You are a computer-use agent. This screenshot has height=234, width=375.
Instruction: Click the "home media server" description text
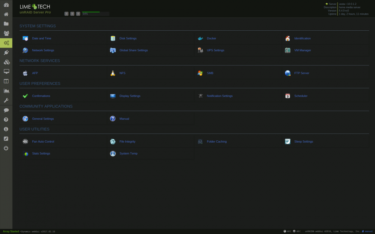click(x=349, y=7)
